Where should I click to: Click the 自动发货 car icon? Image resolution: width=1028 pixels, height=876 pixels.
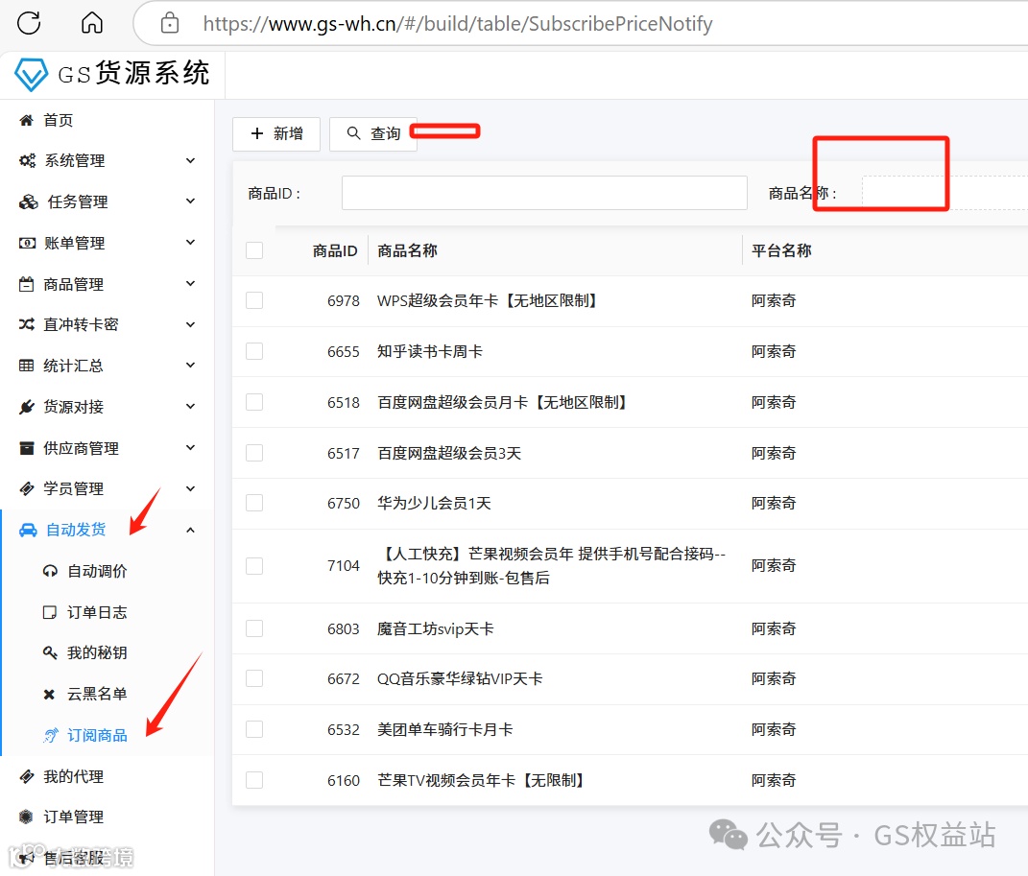click(28, 530)
